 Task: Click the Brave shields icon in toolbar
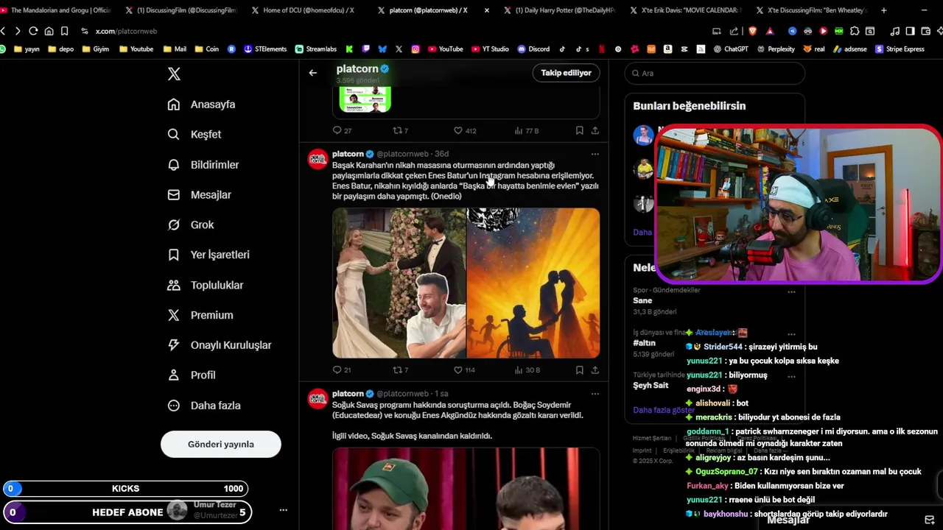[x=752, y=31]
